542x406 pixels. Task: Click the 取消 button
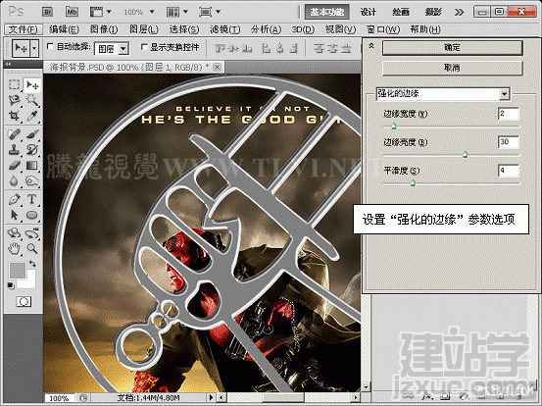tap(452, 68)
